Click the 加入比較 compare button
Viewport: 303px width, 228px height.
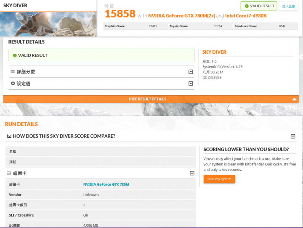coord(289,6)
